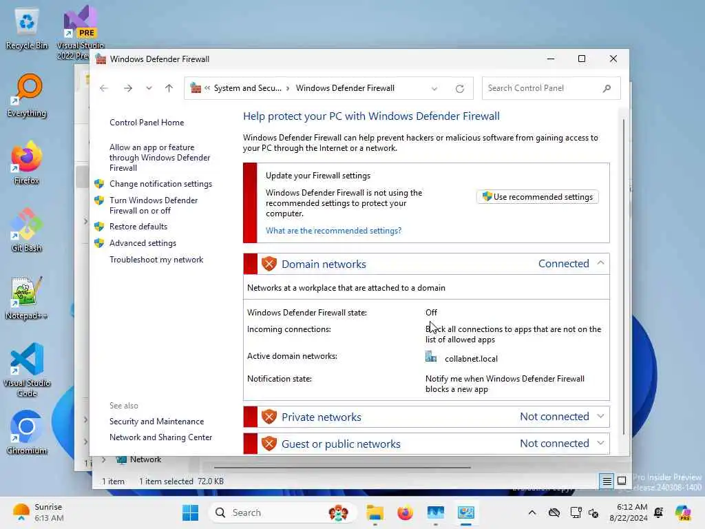Click Restore defaults link
Screen dimensions: 705x529
138,226
